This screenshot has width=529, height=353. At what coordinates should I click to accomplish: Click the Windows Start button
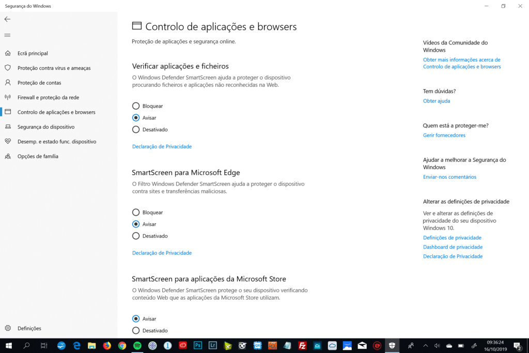pos(9,346)
